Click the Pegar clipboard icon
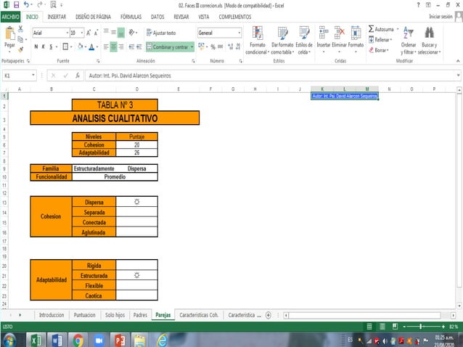463x347 pixels. [9, 33]
